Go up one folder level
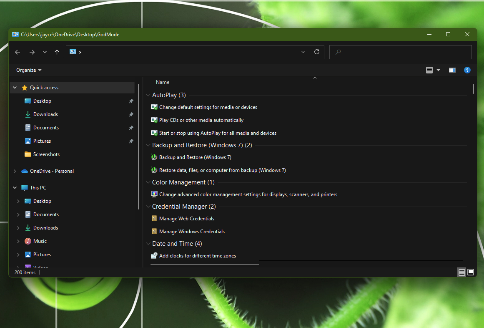Image resolution: width=484 pixels, height=328 pixels. tap(57, 52)
